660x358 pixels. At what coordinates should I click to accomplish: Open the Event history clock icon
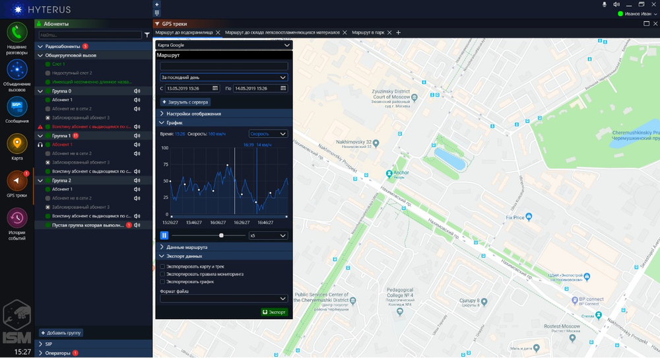17,218
